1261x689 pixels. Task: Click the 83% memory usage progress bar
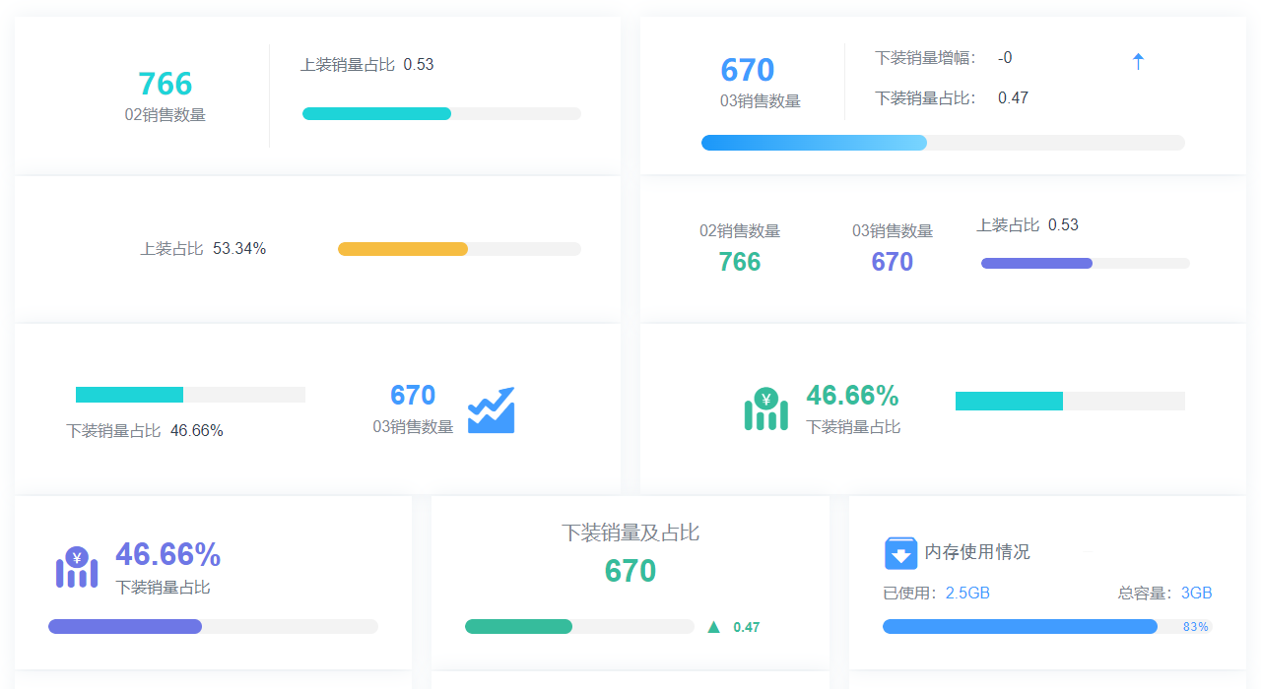click(x=1020, y=626)
